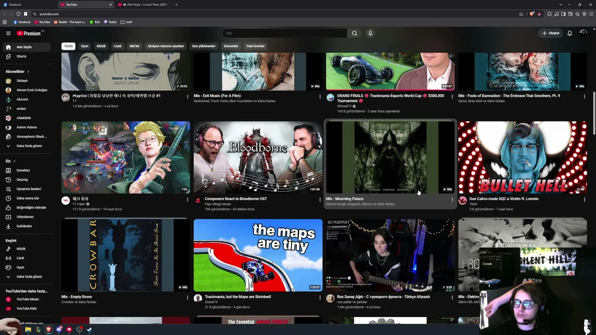
Task: Click the Brave Shields icon in address bar
Action: (x=532, y=14)
